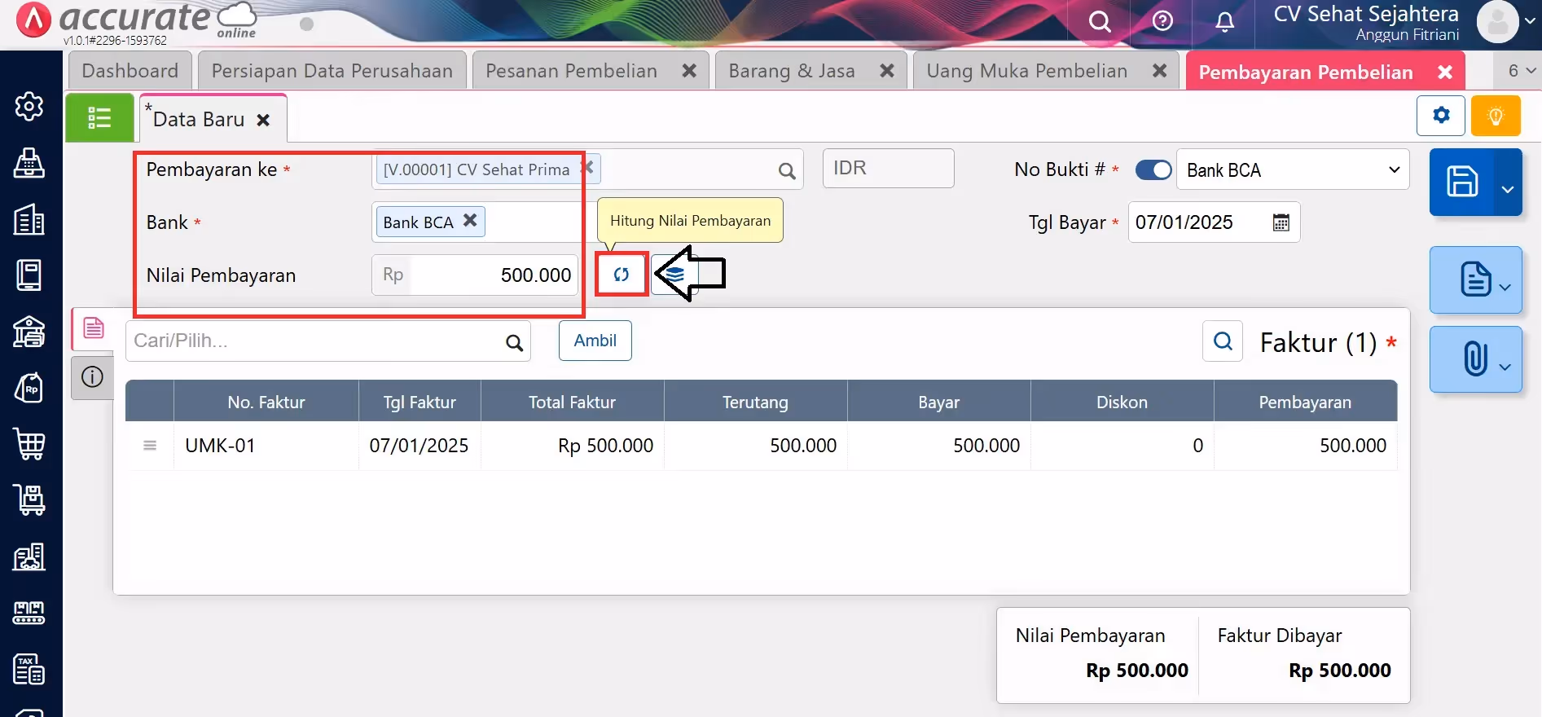Open the help question mark icon
1542x717 pixels.
click(x=1162, y=21)
